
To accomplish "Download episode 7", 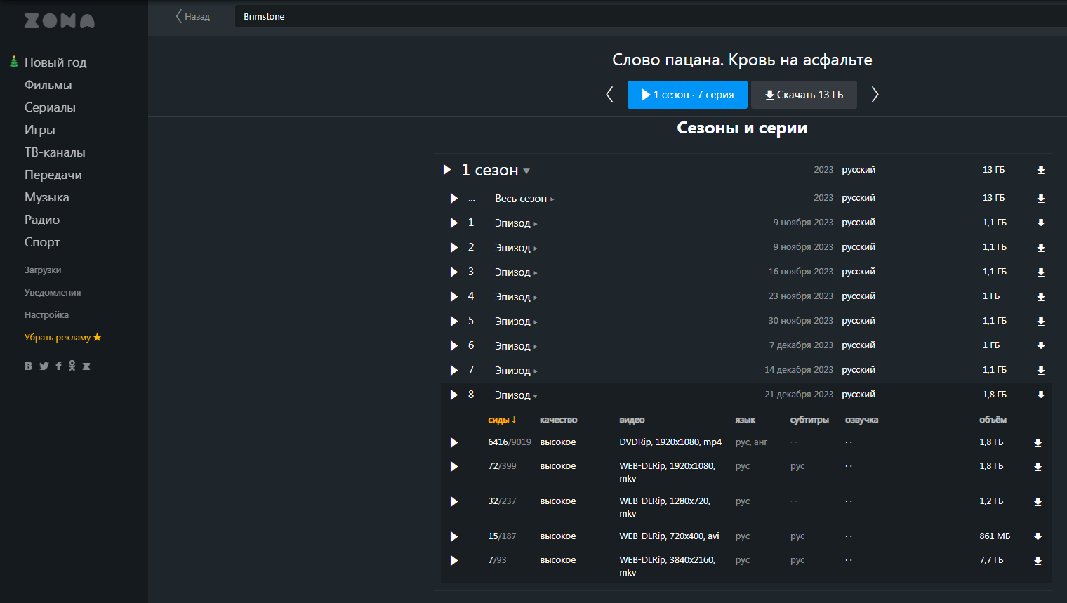I will pos(1041,371).
